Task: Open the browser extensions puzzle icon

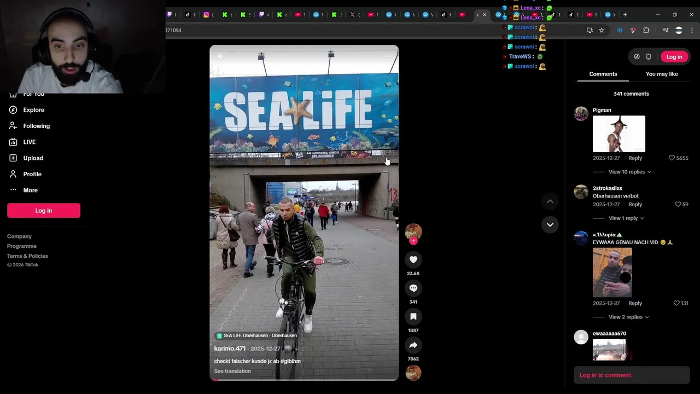Action: [x=646, y=31]
